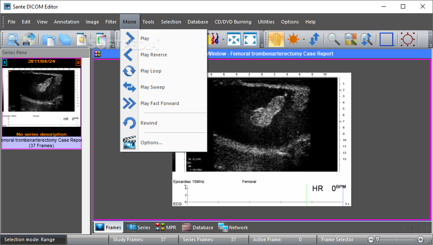This screenshot has width=433, height=245.
Task: Open the Image menu
Action: 92,22
